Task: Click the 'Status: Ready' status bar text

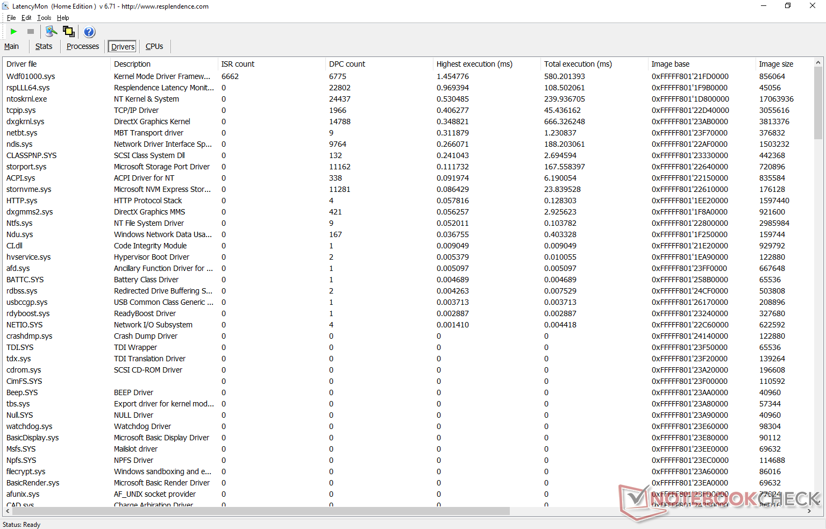Action: [22, 525]
